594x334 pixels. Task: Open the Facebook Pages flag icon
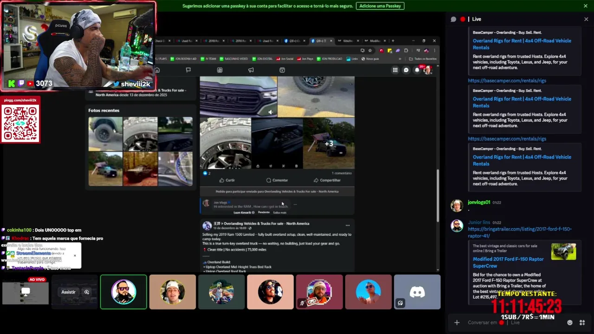(188, 70)
